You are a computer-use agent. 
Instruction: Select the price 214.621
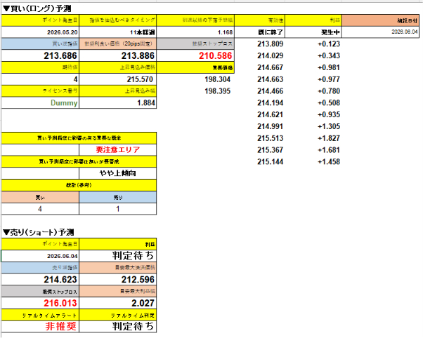270,114
